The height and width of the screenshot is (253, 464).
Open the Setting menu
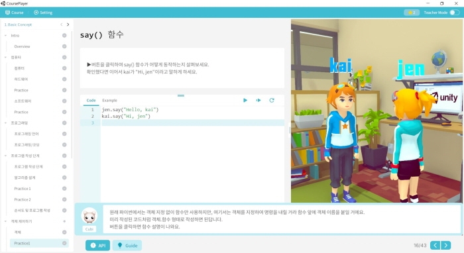pos(43,13)
